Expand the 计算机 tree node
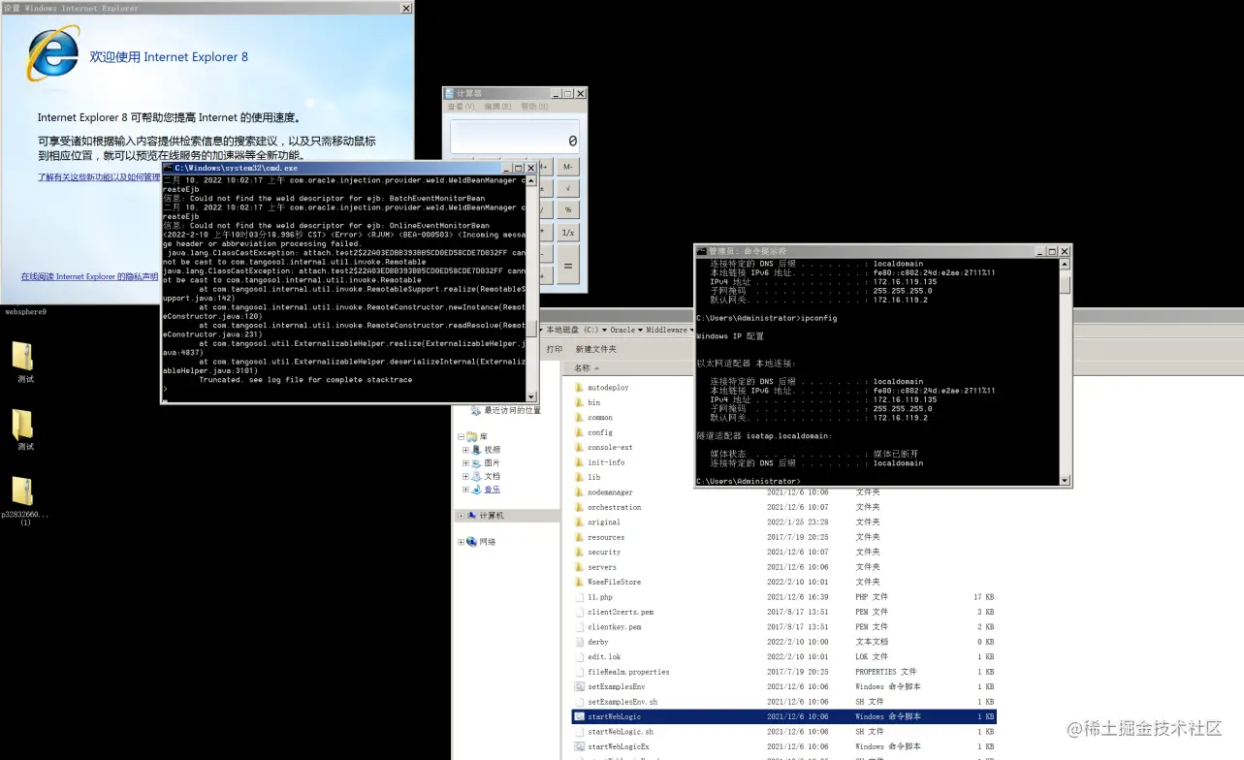 [x=461, y=516]
